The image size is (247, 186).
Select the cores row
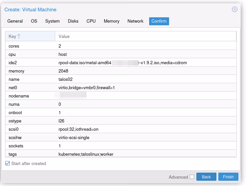pyautogui.click(x=121, y=46)
